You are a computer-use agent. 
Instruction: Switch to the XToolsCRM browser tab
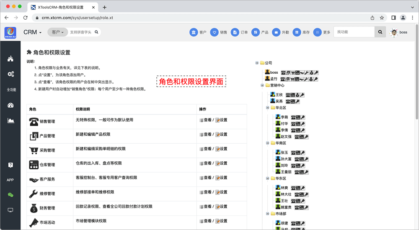click(x=62, y=7)
